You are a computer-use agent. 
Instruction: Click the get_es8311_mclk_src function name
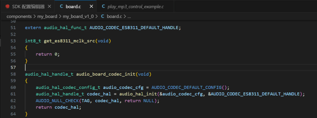point(69,41)
